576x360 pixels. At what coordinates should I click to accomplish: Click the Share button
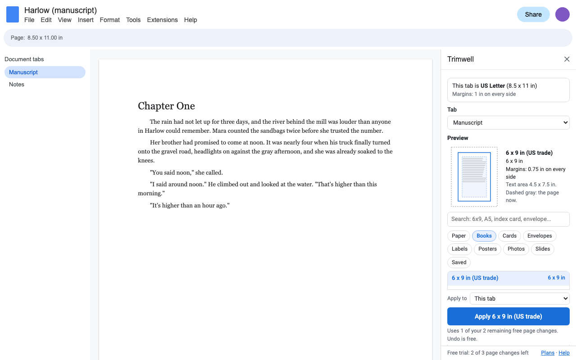tap(533, 14)
